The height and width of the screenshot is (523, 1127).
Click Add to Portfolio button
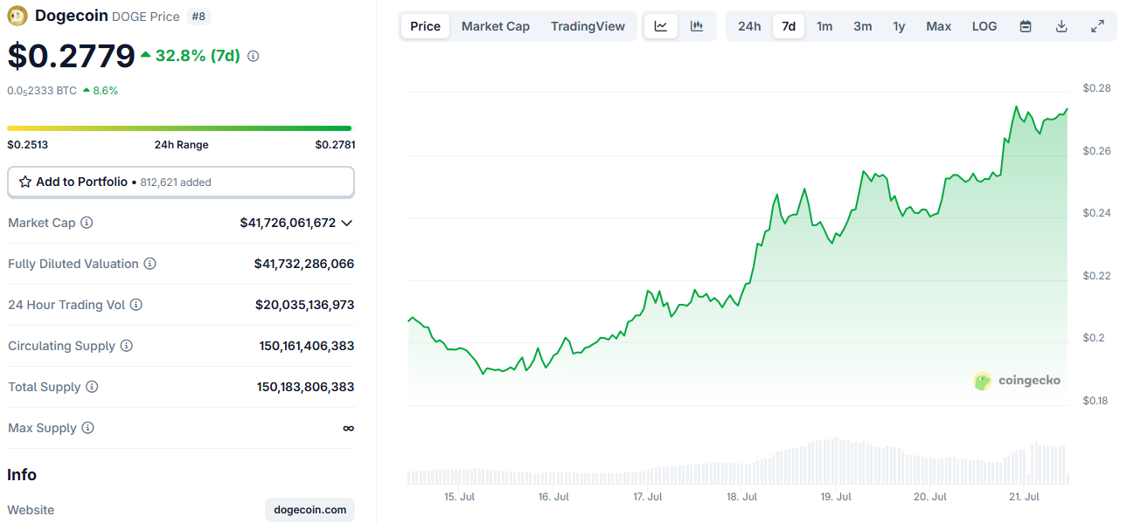[181, 182]
